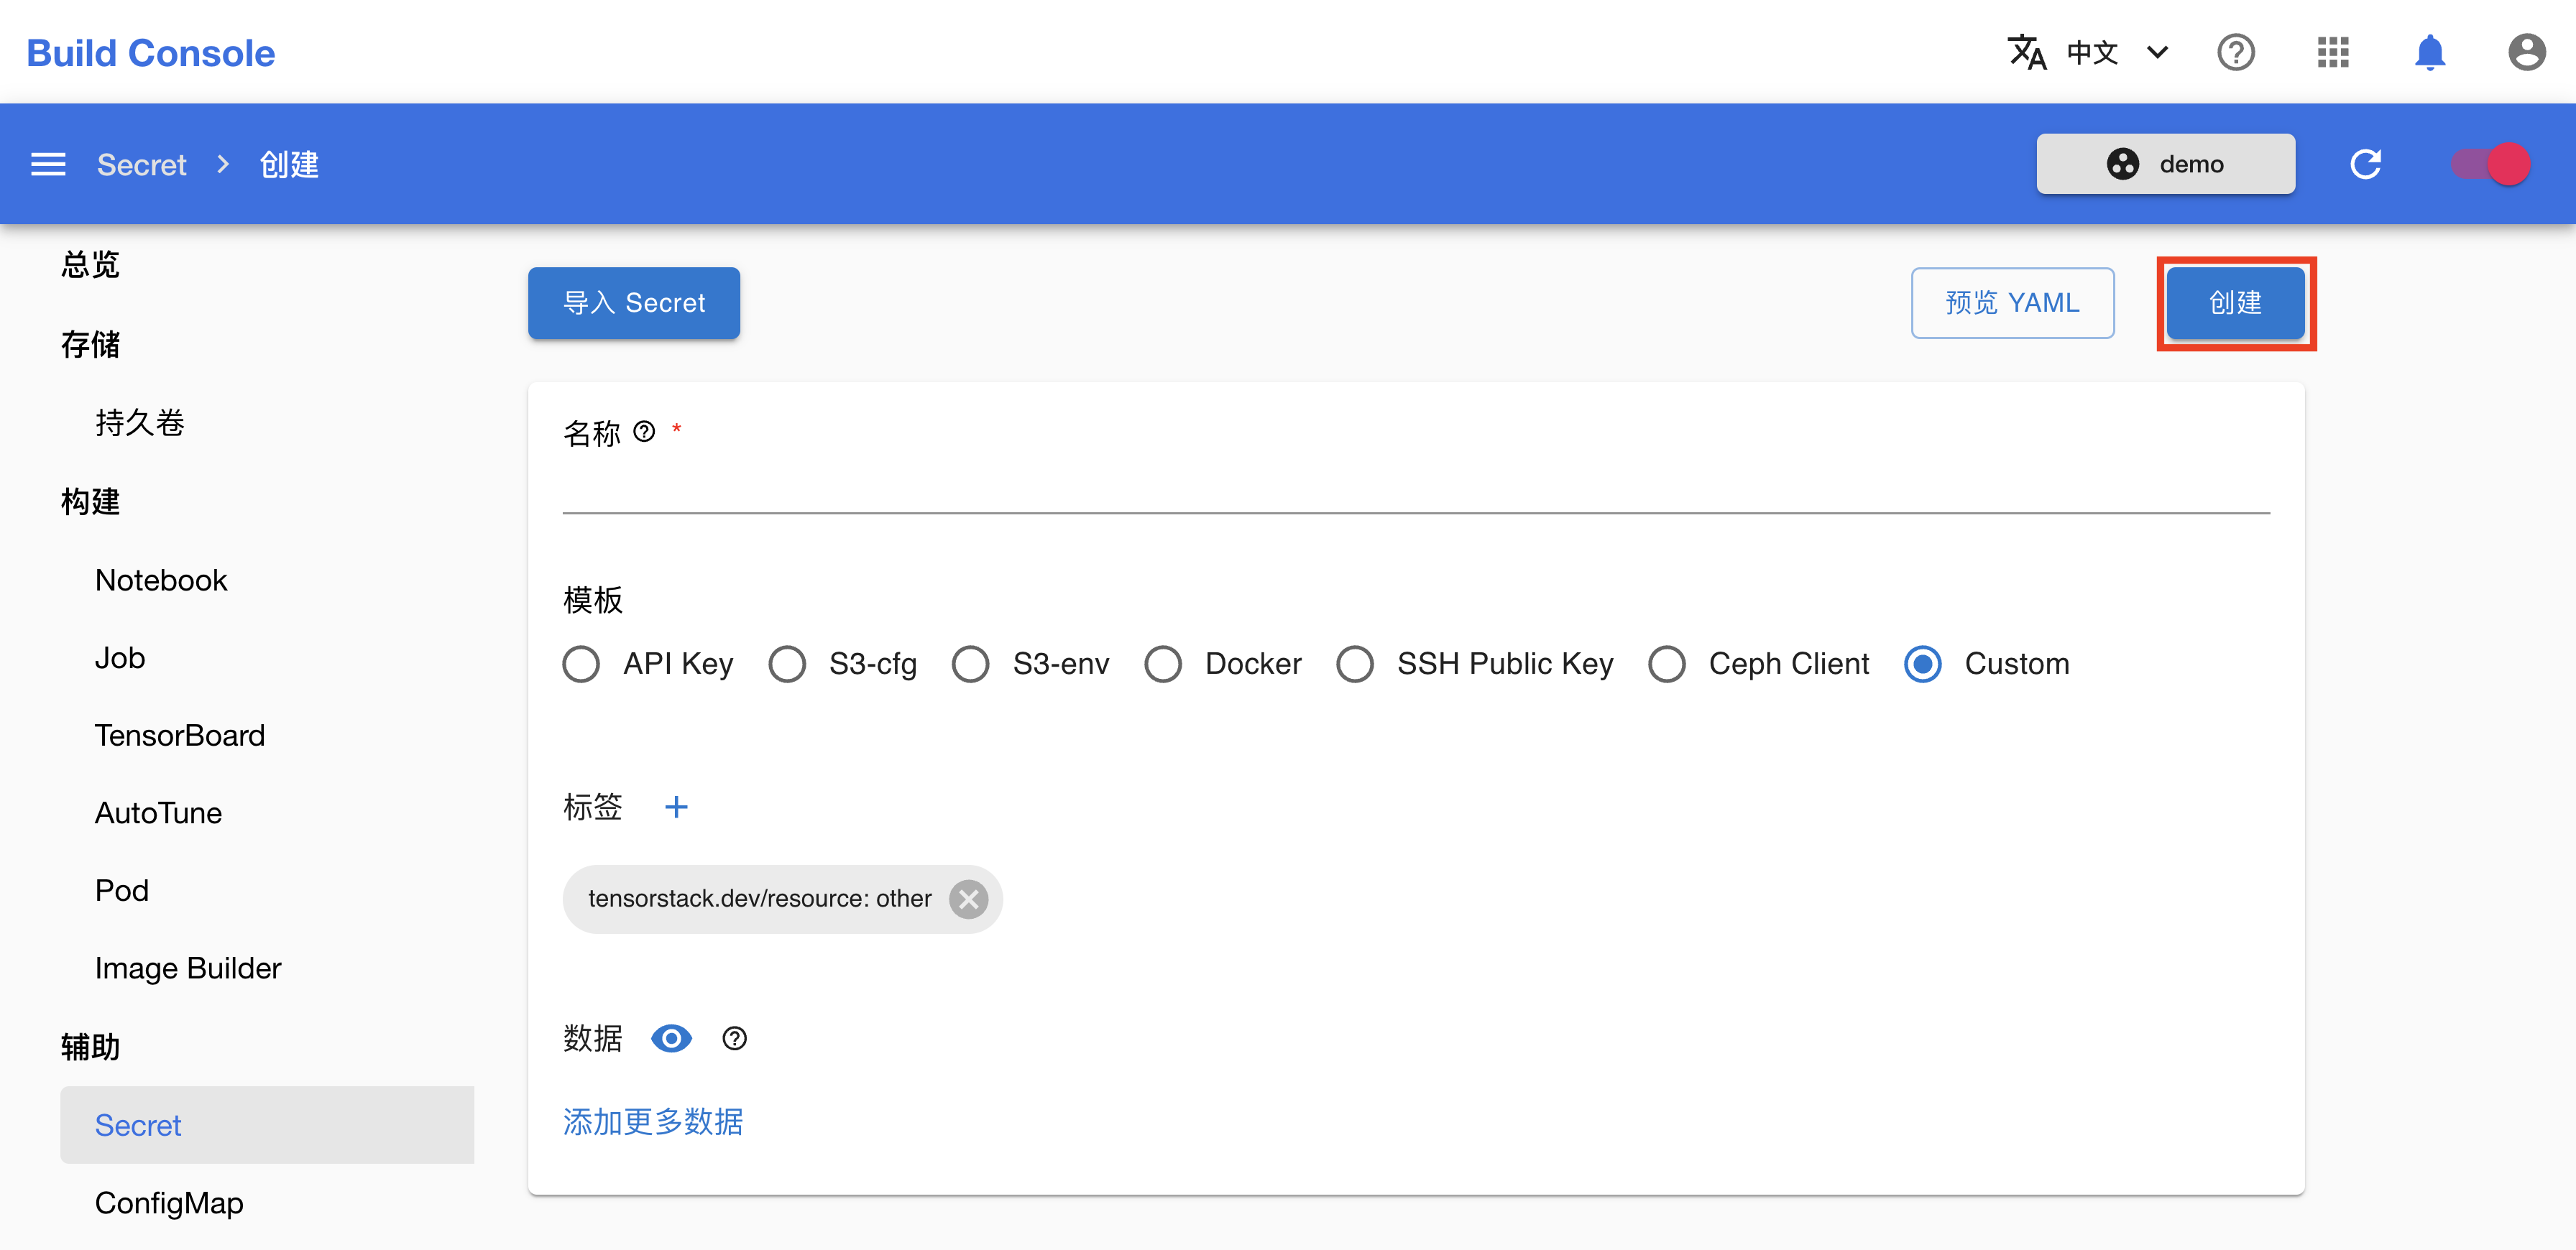Select the API Key radio button
Screen dimensions: 2576x1250
pos(583,664)
